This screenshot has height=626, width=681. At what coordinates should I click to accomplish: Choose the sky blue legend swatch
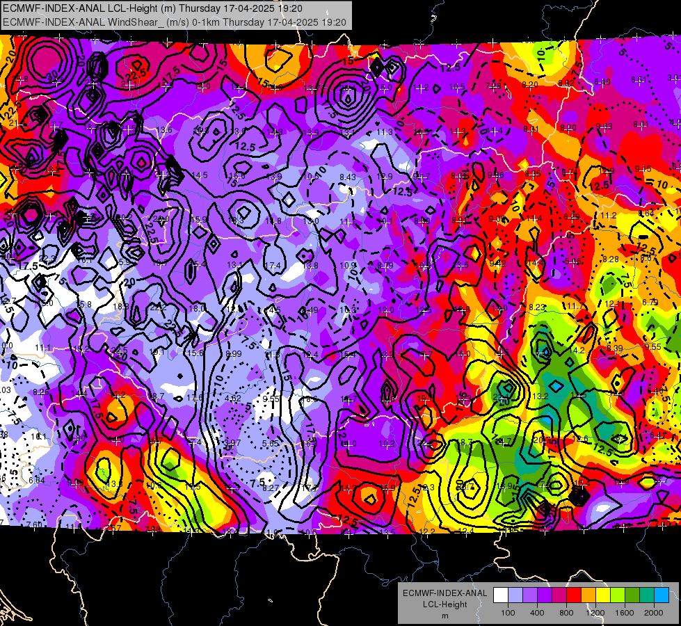(662, 595)
